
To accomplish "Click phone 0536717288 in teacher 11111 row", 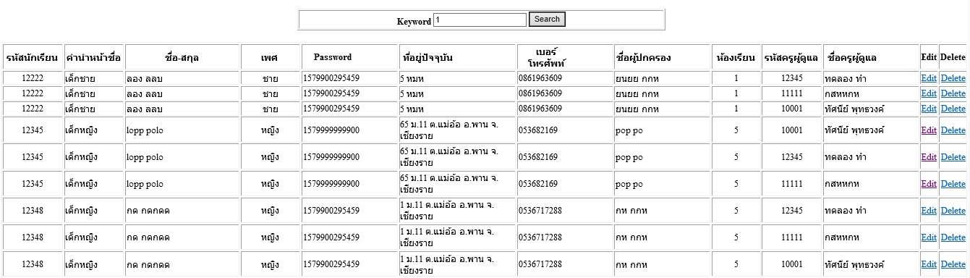I will 540,237.
